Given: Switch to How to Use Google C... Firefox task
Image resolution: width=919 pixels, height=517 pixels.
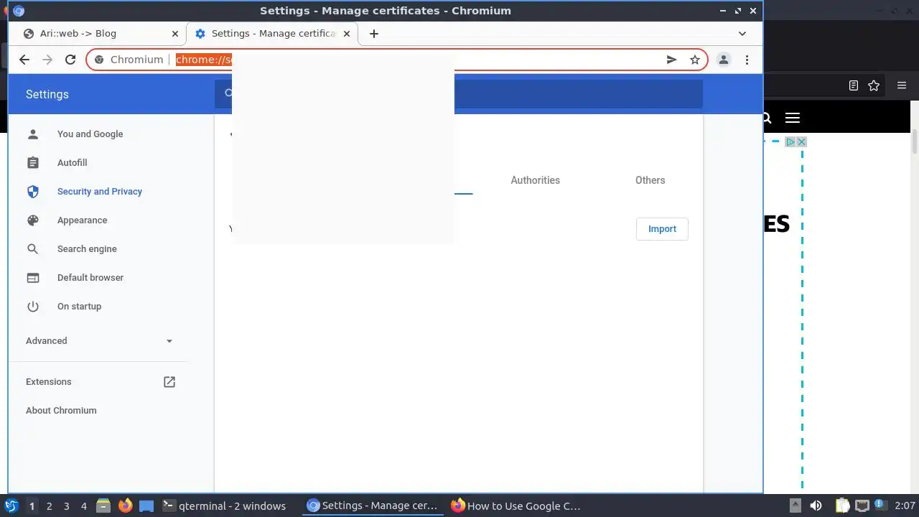Looking at the screenshot, I should pos(516,506).
